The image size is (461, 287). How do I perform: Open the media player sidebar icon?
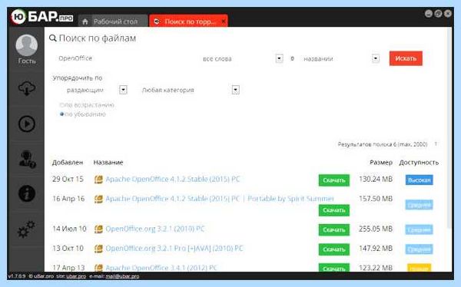(x=27, y=124)
